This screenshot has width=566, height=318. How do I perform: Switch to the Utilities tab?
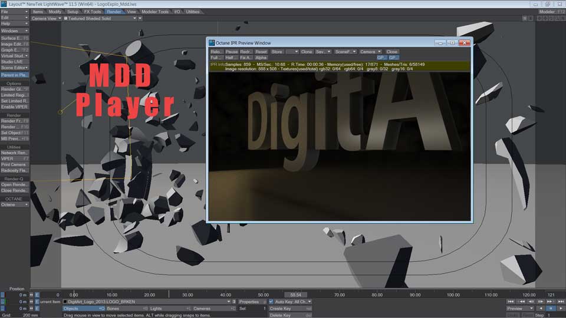click(193, 12)
